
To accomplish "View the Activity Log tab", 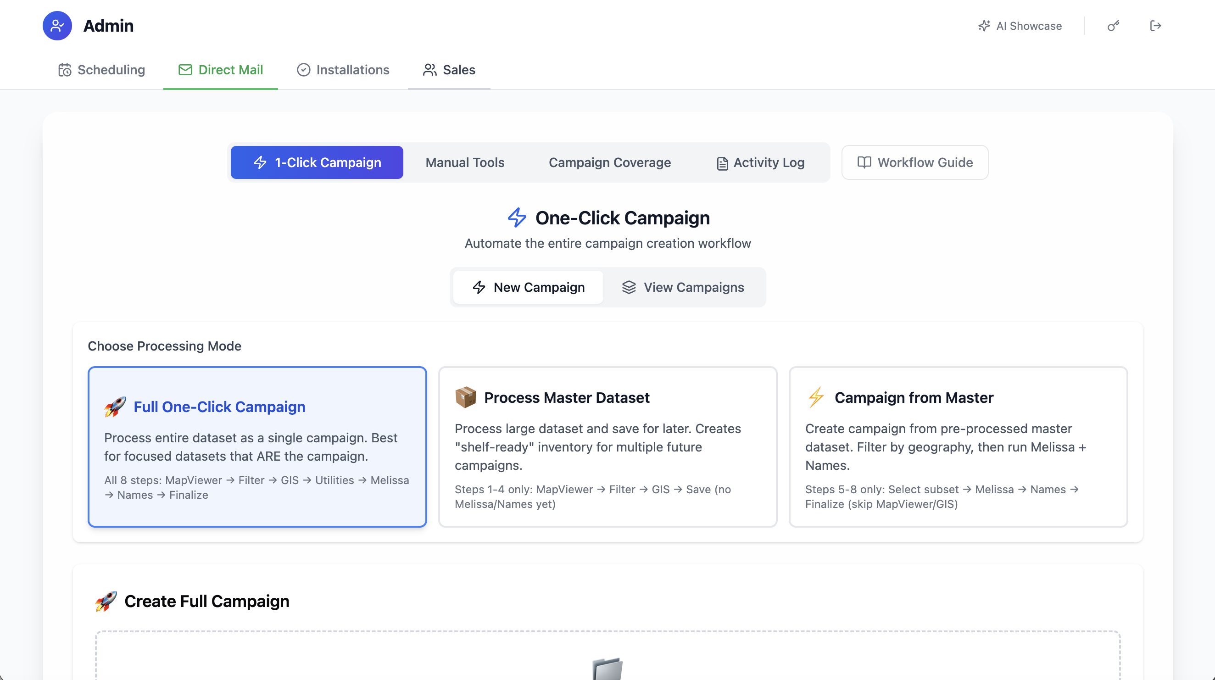I will 760,163.
